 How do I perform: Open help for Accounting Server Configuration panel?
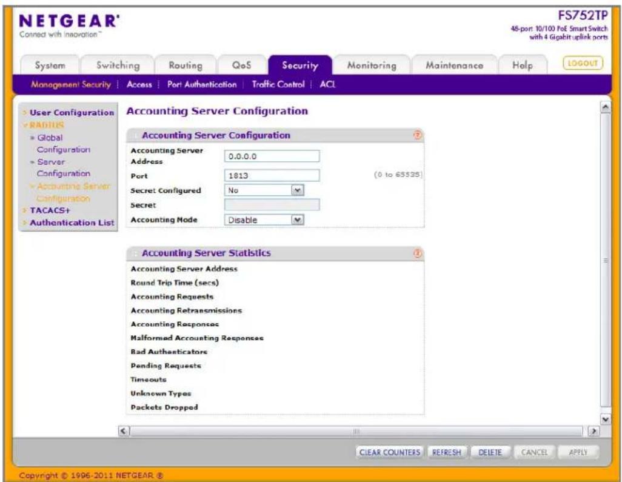point(417,135)
